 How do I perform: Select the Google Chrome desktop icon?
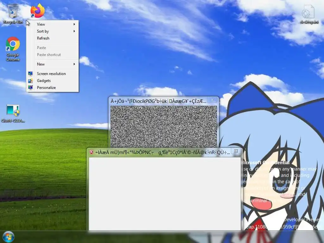(13, 49)
